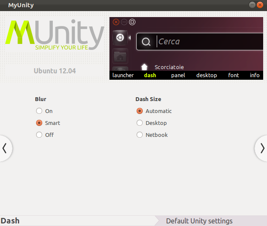Choose Automatic dash size
Viewport: 267px width, 226px height.
[140, 111]
